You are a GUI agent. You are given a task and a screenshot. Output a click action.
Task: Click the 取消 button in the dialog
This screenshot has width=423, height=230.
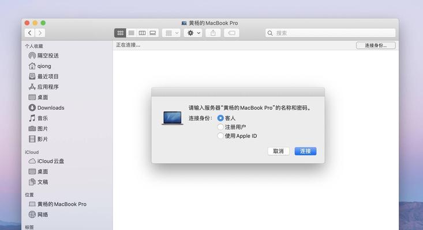pos(278,151)
